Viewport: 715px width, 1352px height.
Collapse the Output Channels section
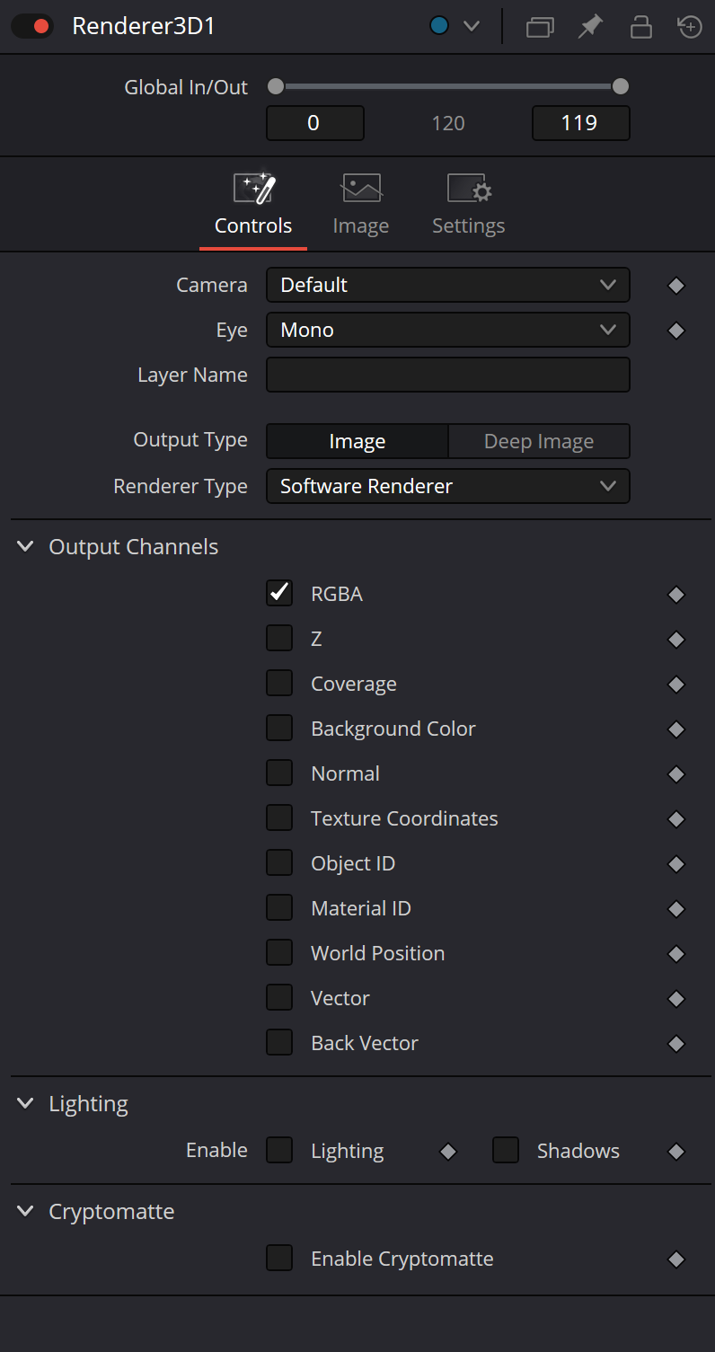[26, 546]
